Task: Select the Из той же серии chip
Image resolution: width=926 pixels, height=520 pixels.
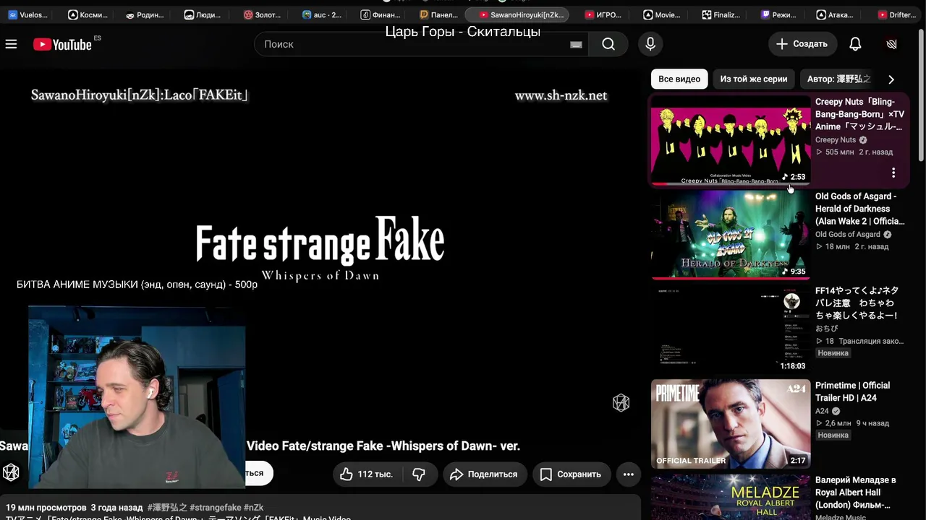Action: [x=754, y=79]
